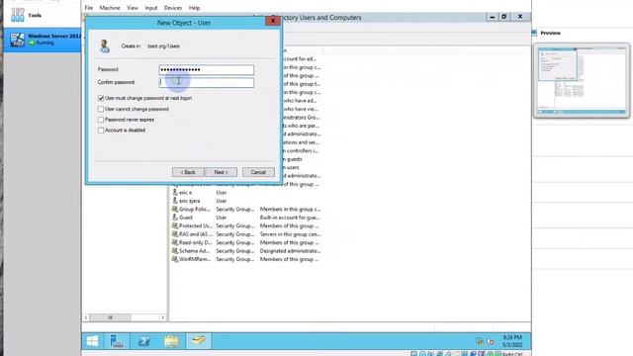Screen dimensions: 633x356
Task: Select the Guest entry name
Action: coord(186,218)
